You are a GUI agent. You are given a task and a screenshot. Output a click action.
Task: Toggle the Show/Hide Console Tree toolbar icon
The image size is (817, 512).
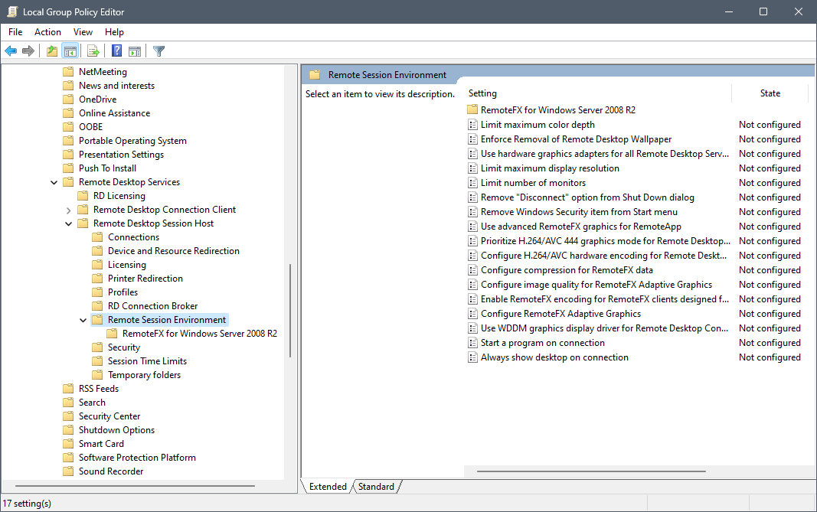point(70,51)
